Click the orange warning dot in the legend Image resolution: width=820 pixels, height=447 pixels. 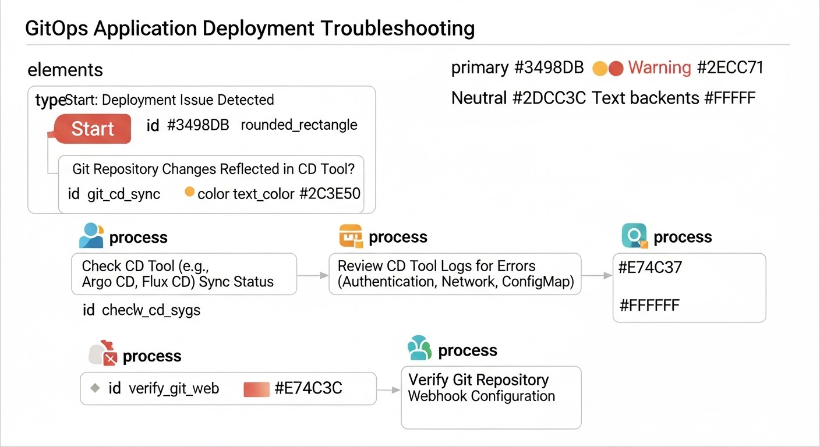pos(600,68)
